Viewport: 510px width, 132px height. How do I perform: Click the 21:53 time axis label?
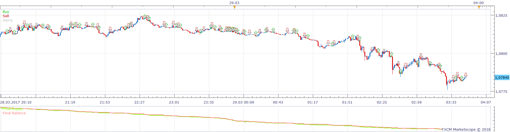tap(105, 102)
